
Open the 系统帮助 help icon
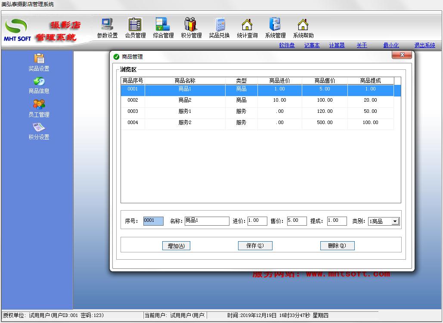point(303,25)
